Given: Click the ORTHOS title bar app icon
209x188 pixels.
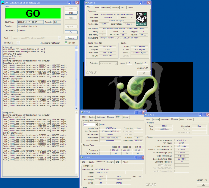Looking at the screenshot, I should click(3, 3).
